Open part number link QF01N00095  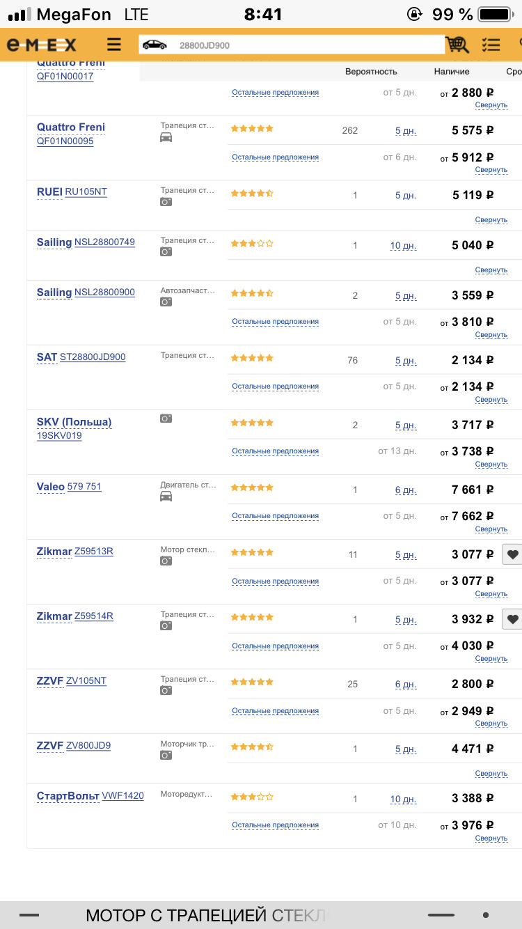tap(65, 141)
